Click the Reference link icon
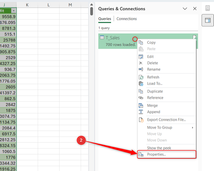214x171 pixels. tap(141, 98)
